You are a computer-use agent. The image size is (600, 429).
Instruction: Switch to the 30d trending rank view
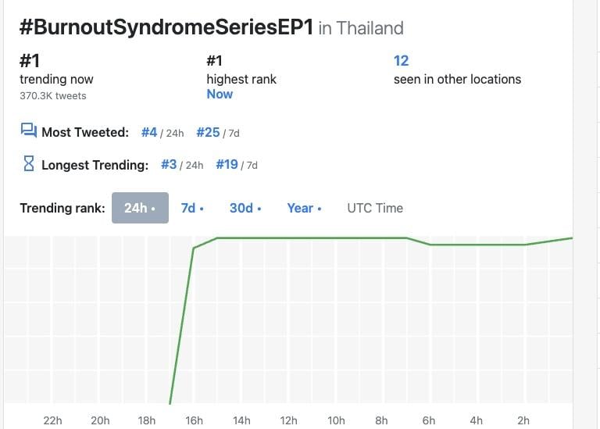(245, 208)
